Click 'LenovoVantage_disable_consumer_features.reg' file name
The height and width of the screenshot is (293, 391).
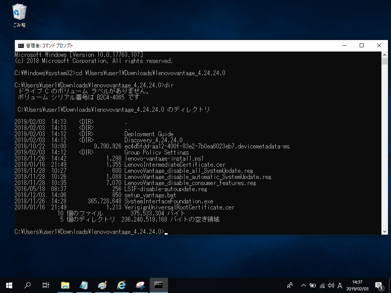point(190,183)
